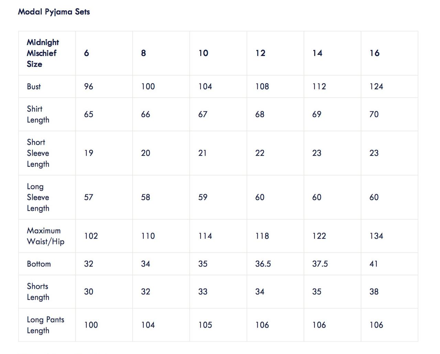The width and height of the screenshot is (440, 354).
Task: Click the Shirt Length value 67
Action: (203, 114)
